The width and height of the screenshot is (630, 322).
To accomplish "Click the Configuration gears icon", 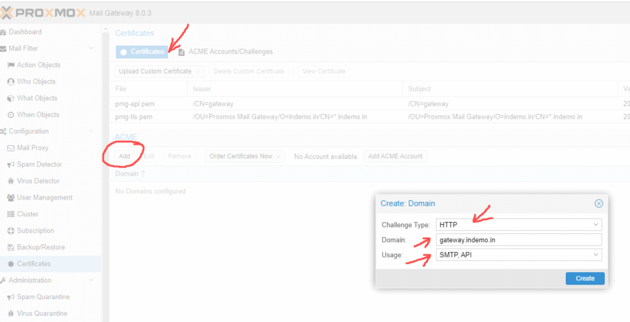I will (x=3, y=132).
